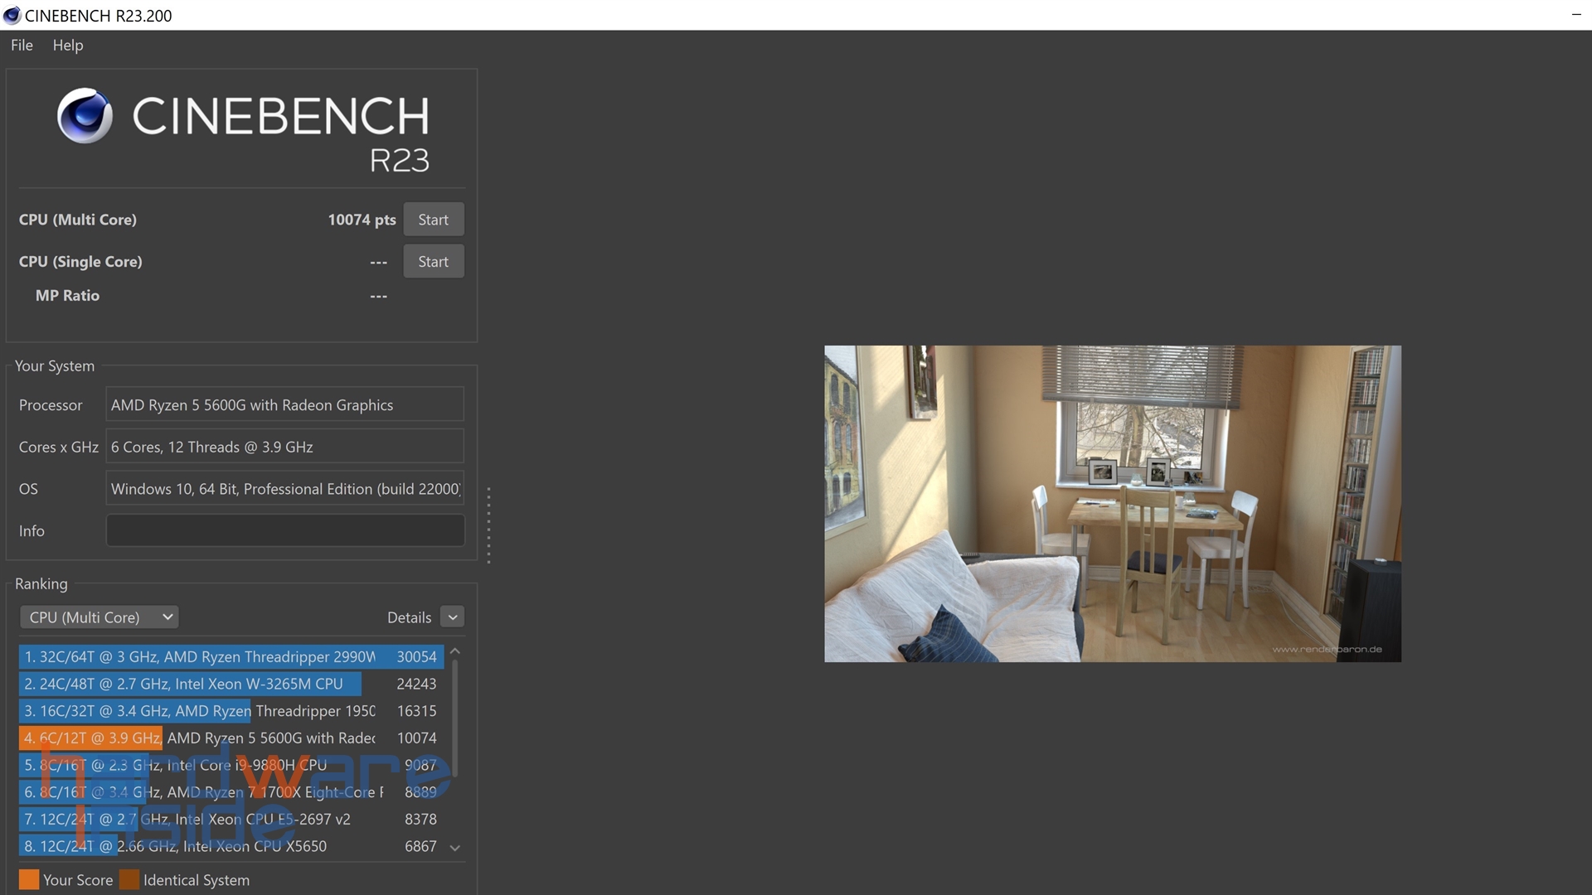Click the Cinebench logo sphere icon

pos(85,116)
